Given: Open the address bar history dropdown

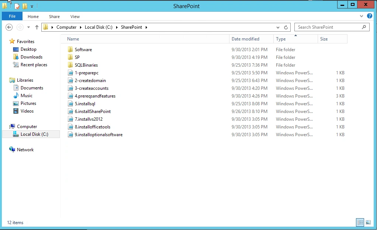Looking at the screenshot, I should pyautogui.click(x=278, y=27).
